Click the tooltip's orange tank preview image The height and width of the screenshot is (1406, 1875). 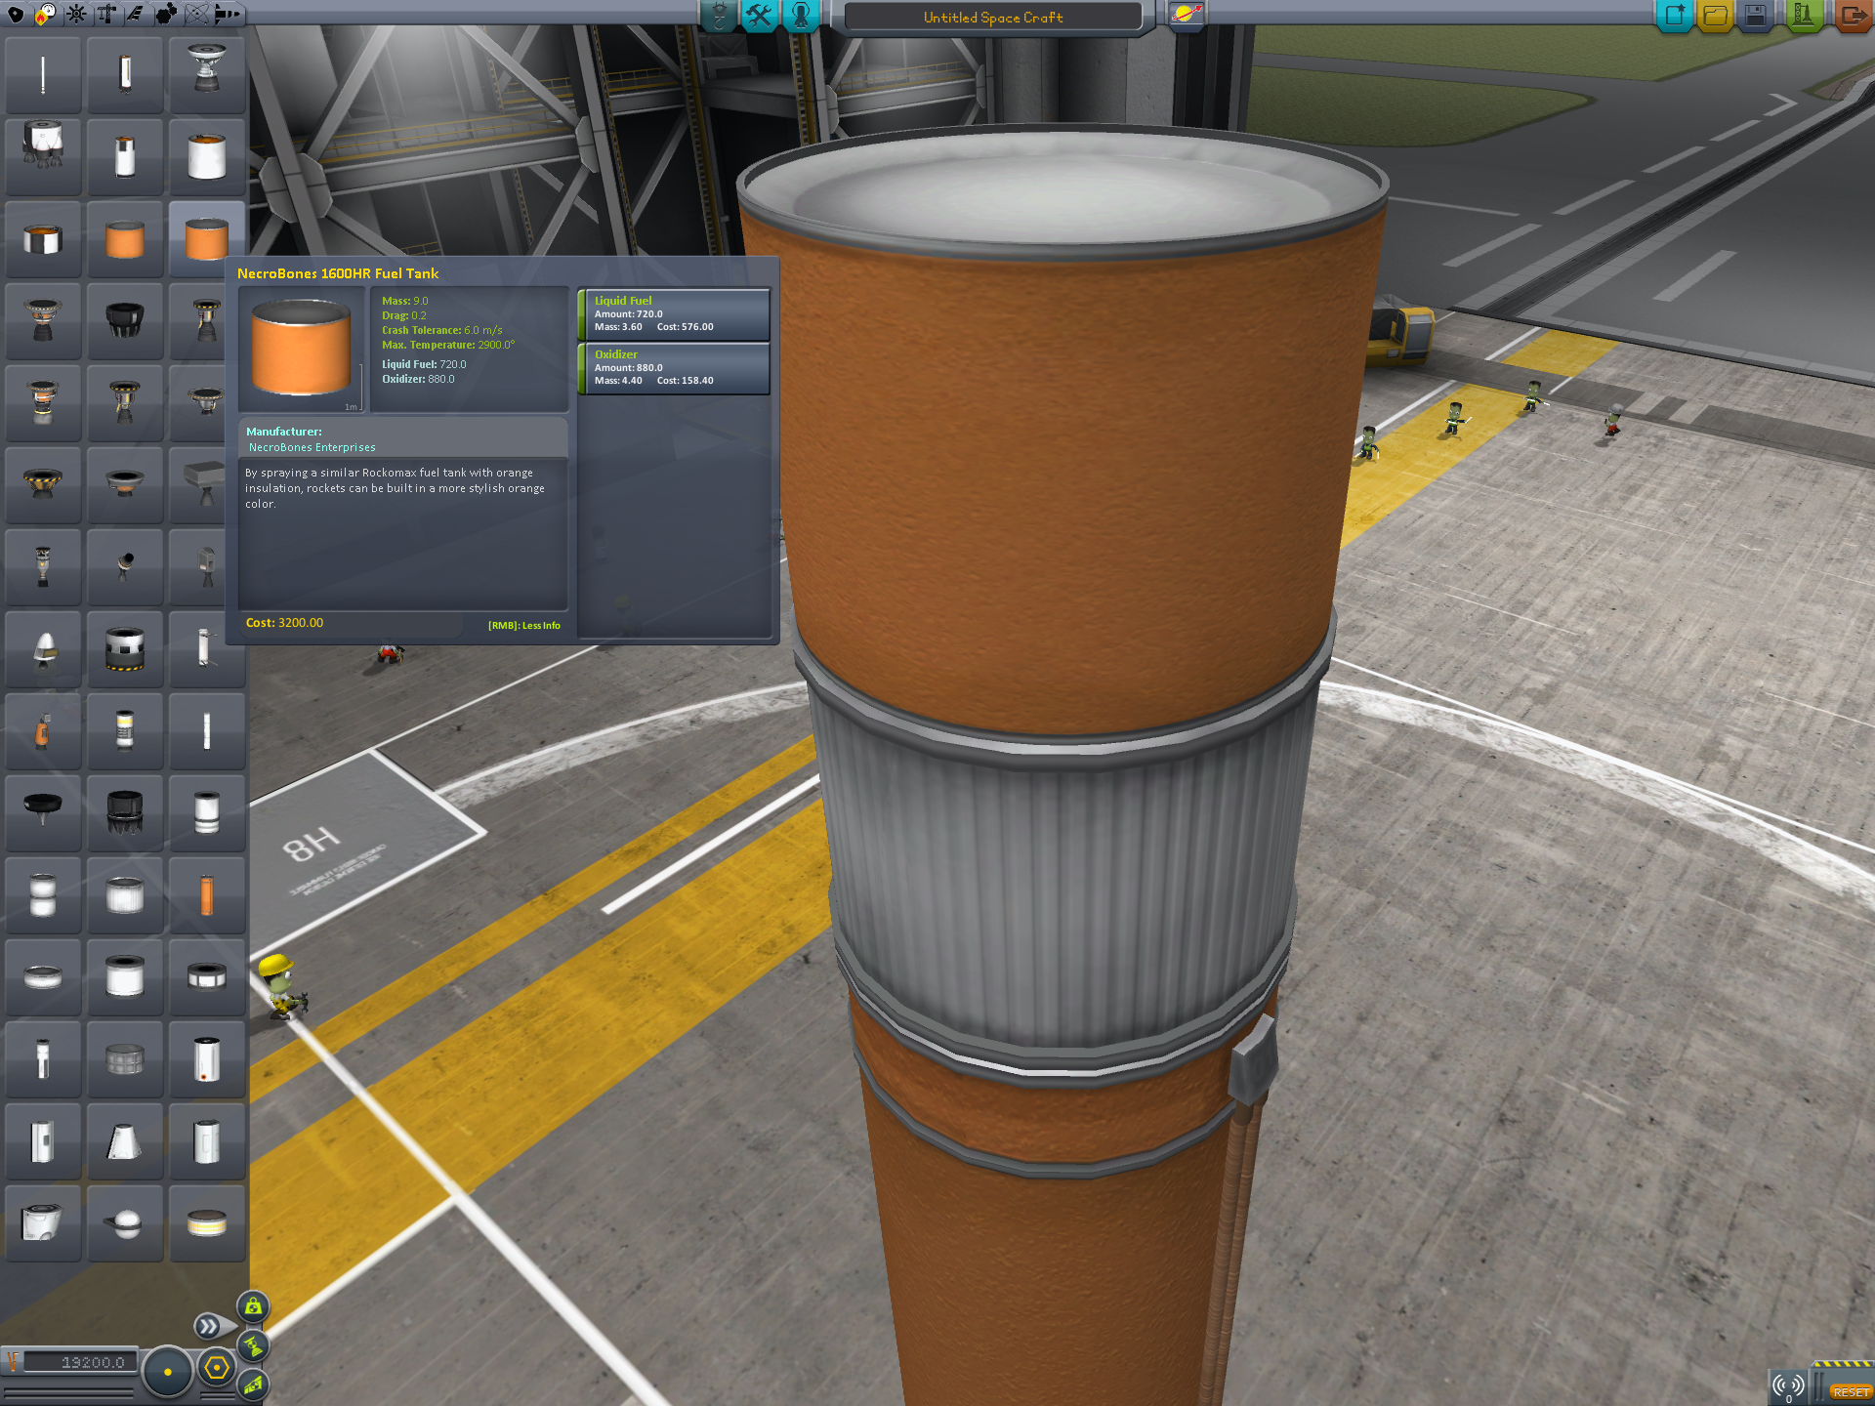302,349
